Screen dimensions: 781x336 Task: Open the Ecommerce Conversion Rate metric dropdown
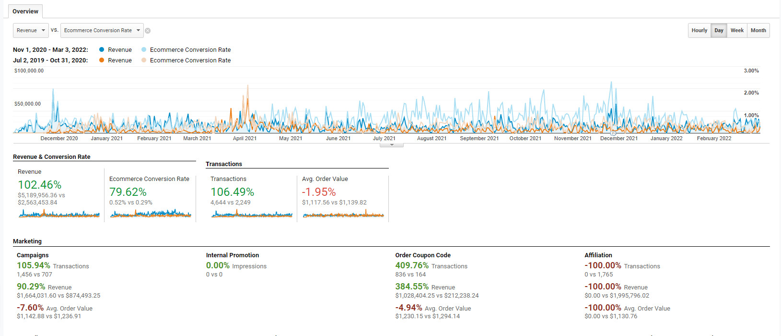(x=102, y=30)
